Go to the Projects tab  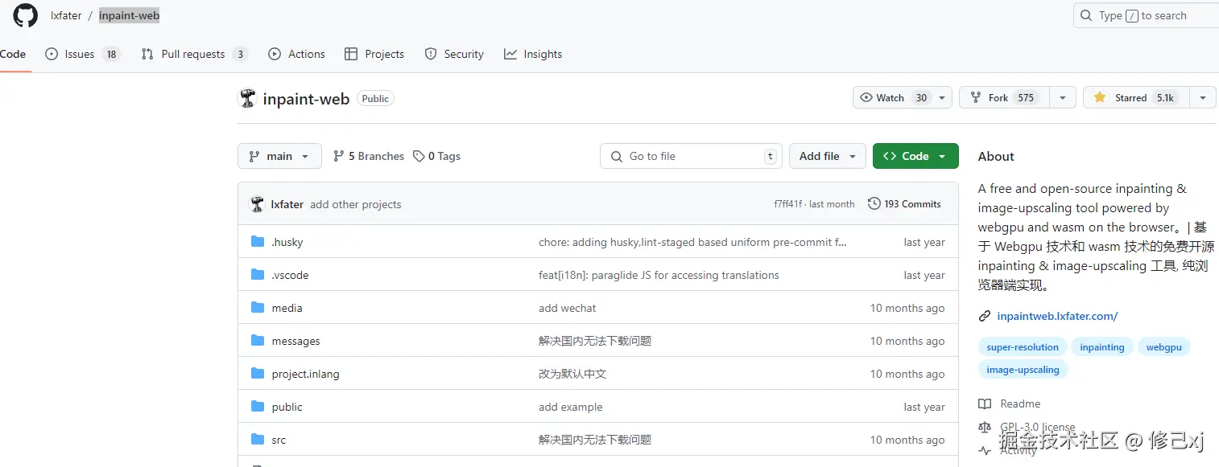[x=374, y=54]
